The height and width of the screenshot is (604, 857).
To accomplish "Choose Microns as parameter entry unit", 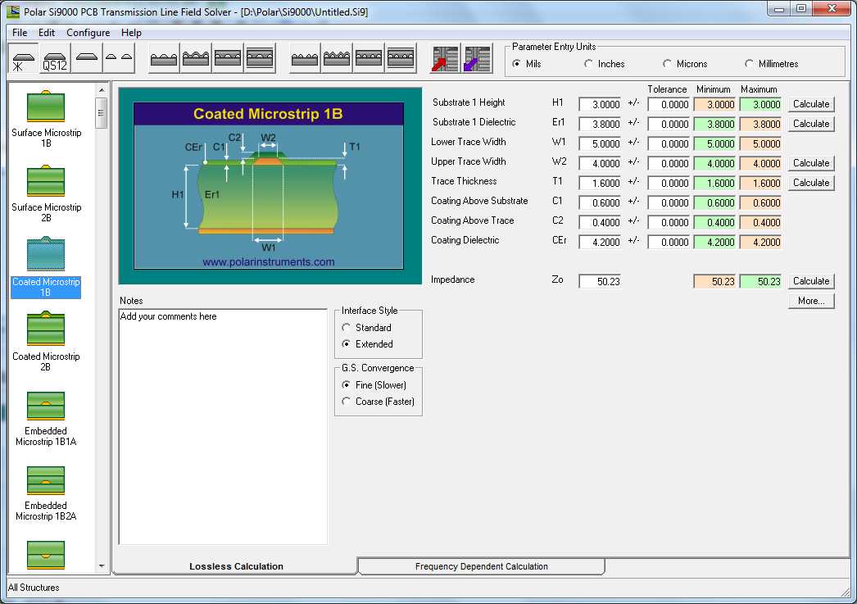I will pos(684,64).
